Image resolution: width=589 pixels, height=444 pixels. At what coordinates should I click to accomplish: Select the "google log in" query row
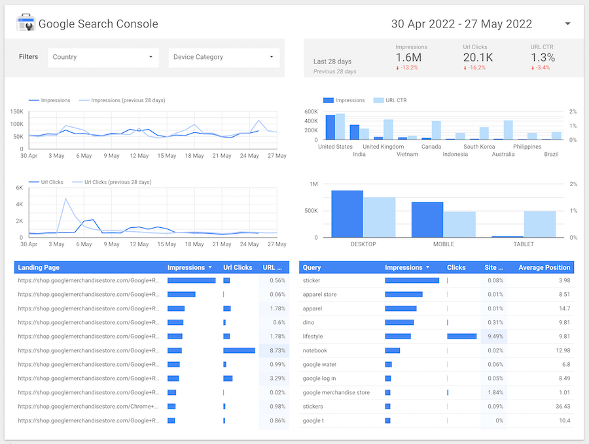437,379
